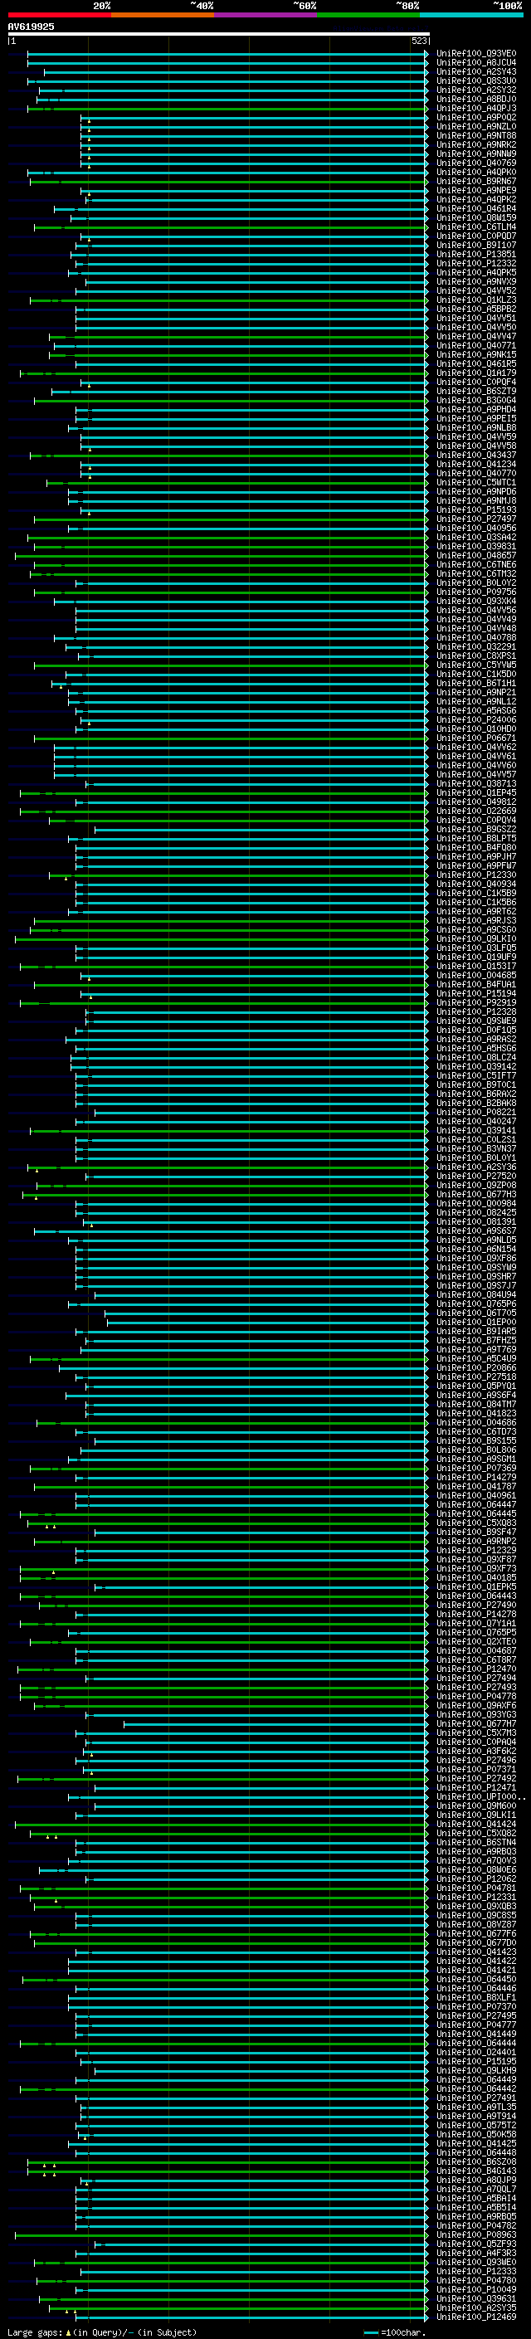Viewport: 531px width, 2339px height.
Task: Select hit label UniRef100_B3VN37
Action: tap(476, 1148)
